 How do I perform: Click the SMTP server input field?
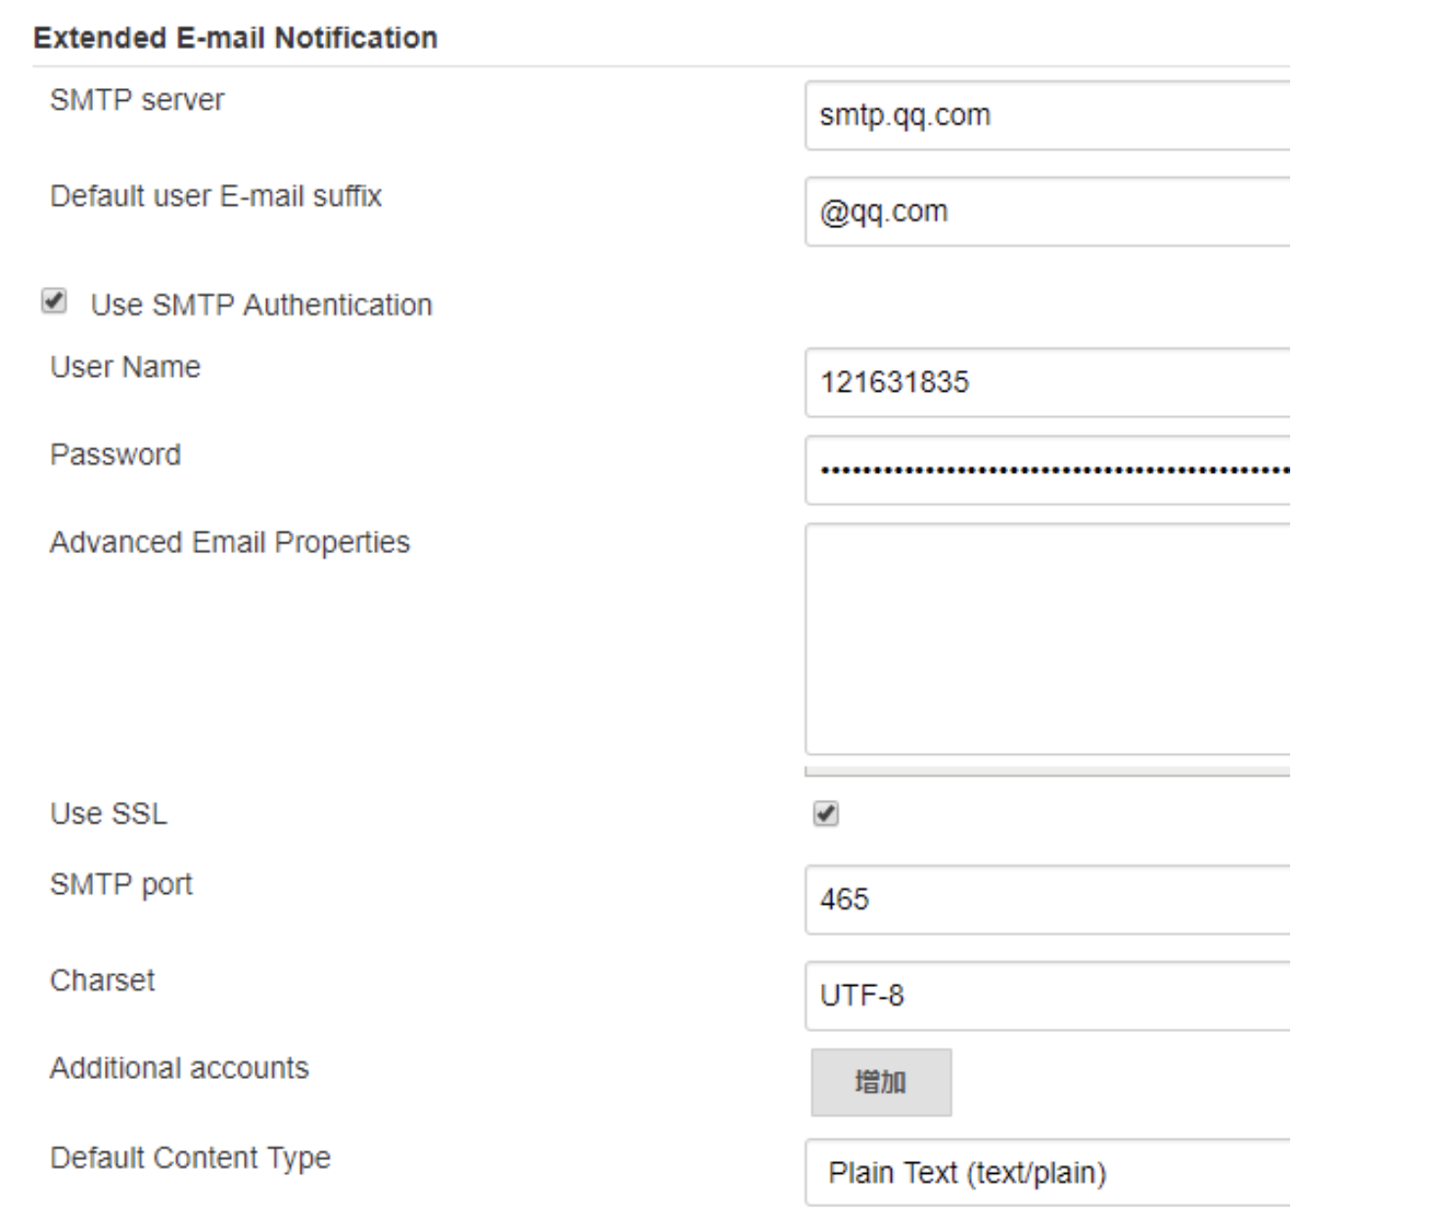pos(1047,116)
